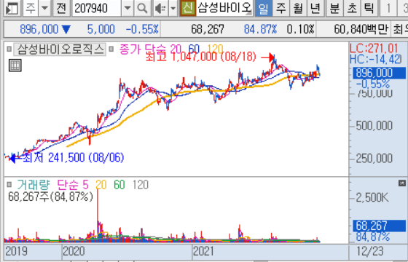Click the 삼성바이오로직스 chart label button

[60, 49]
